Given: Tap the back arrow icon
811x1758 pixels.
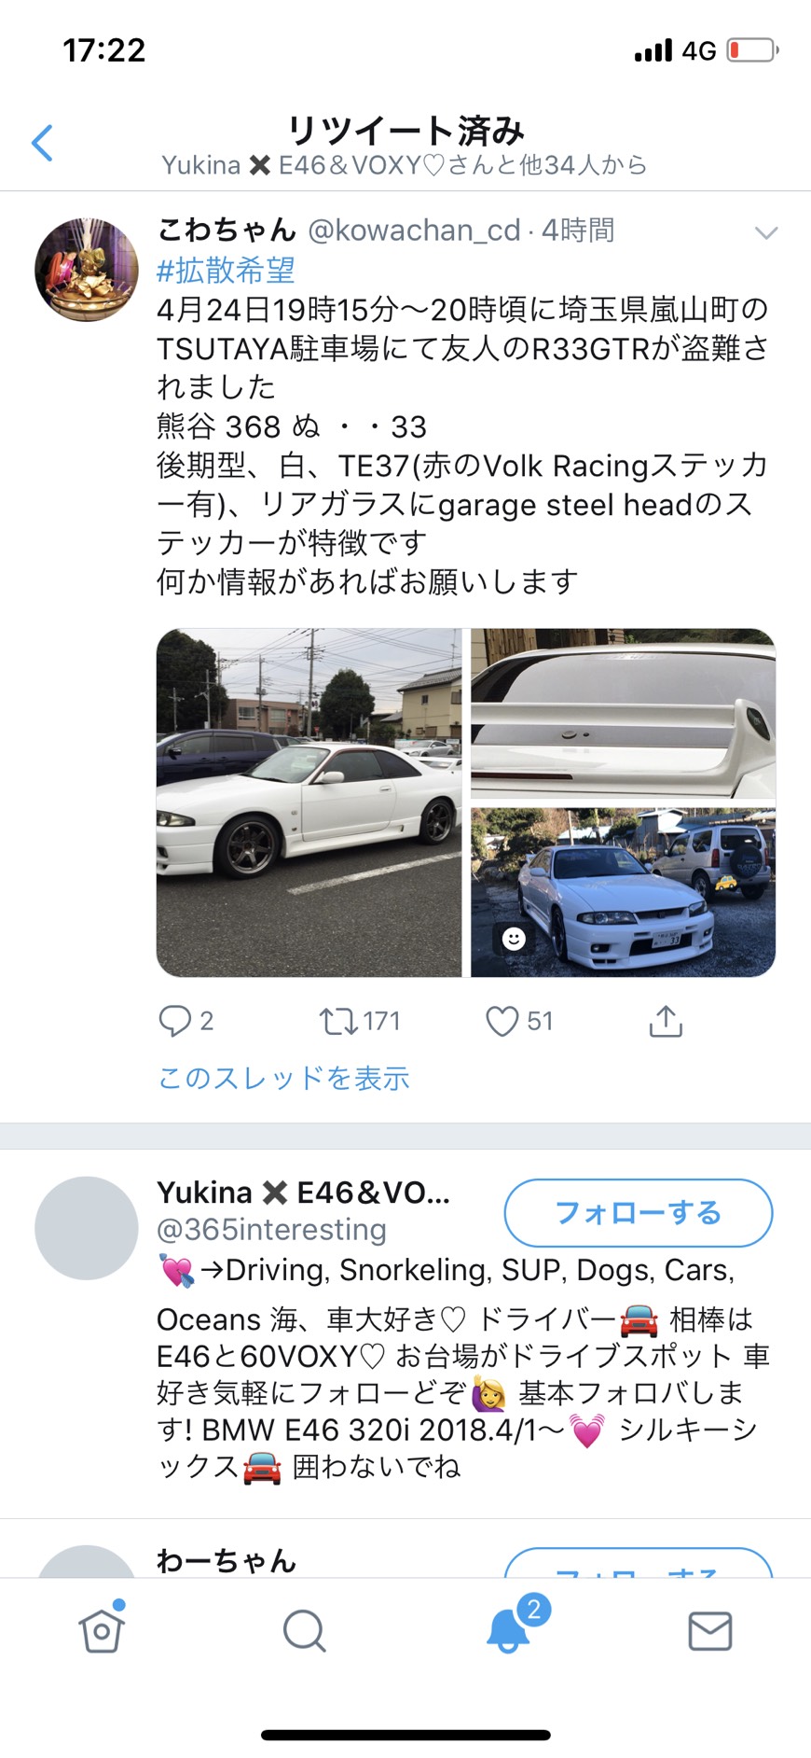Looking at the screenshot, I should [x=42, y=143].
